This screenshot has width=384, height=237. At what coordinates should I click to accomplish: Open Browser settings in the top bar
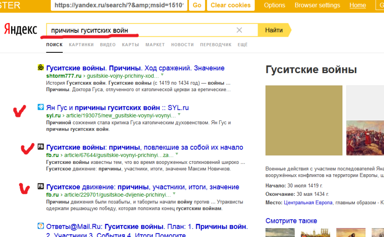317,5
